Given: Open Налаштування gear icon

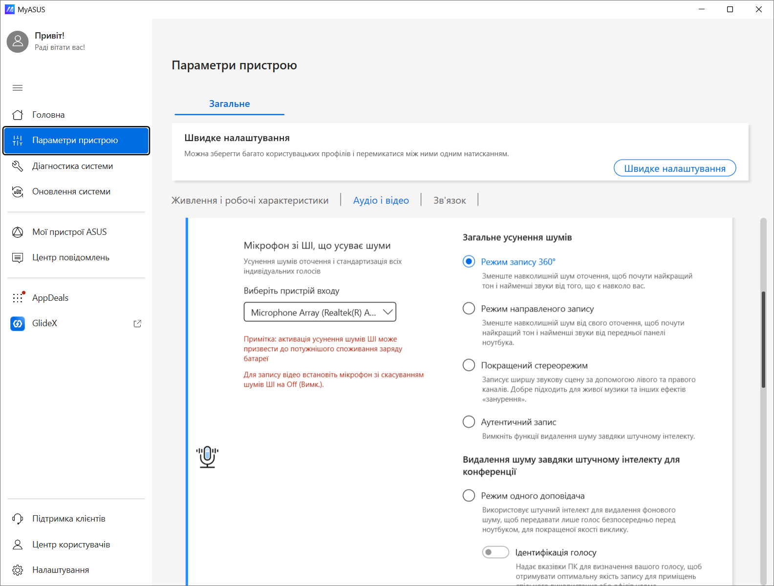Looking at the screenshot, I should coord(18,570).
